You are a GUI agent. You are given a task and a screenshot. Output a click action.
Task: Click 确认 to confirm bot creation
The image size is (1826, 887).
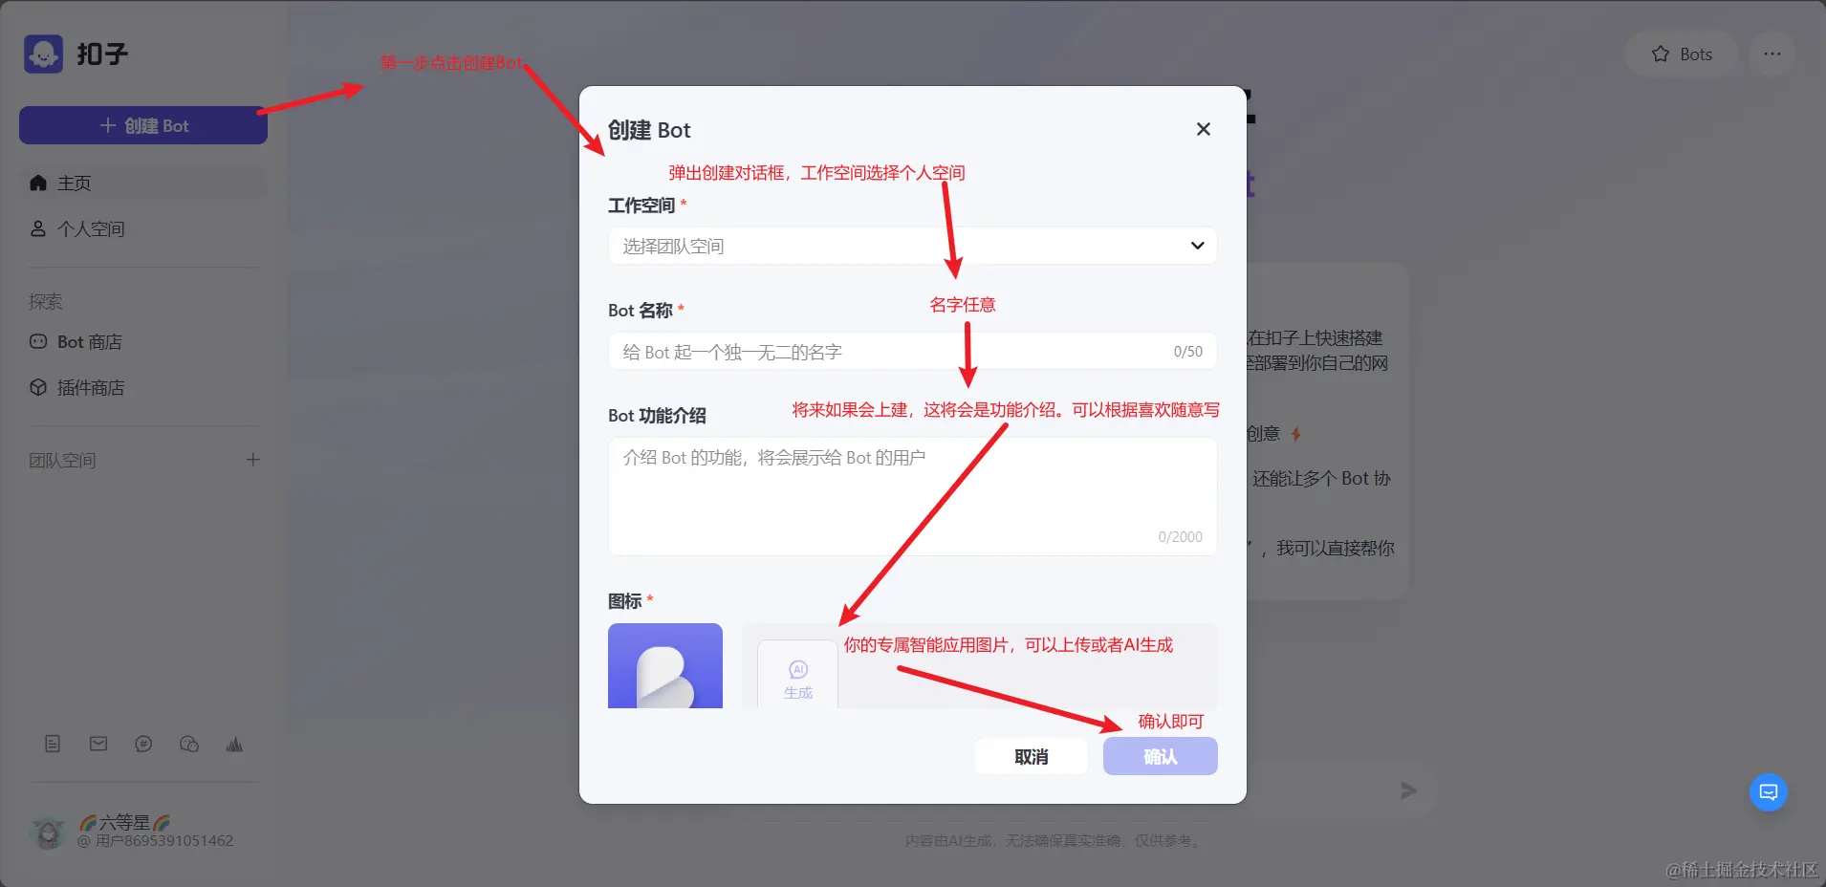[1161, 756]
